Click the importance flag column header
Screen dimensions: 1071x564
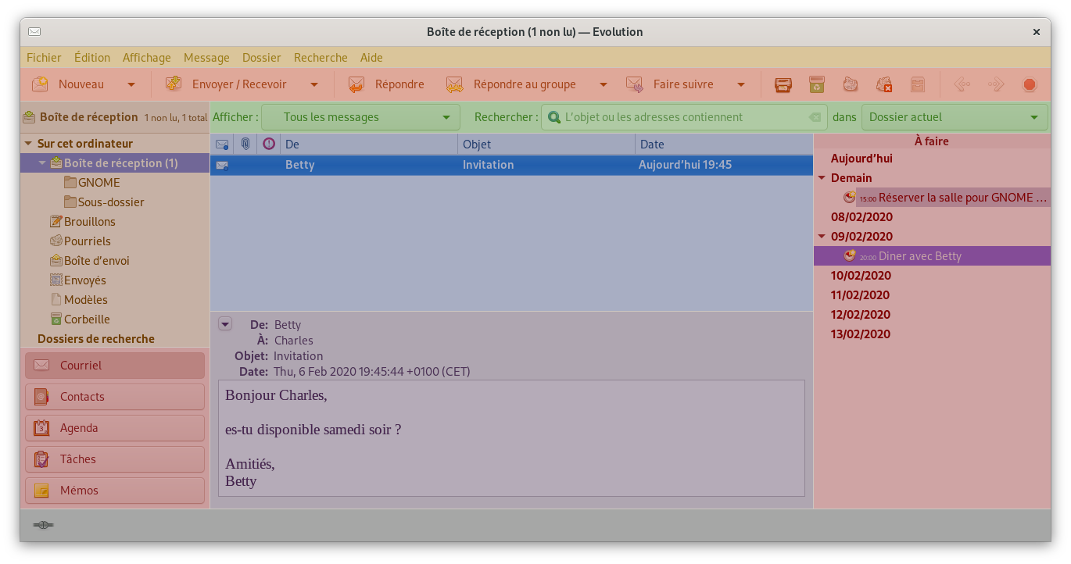point(269,144)
